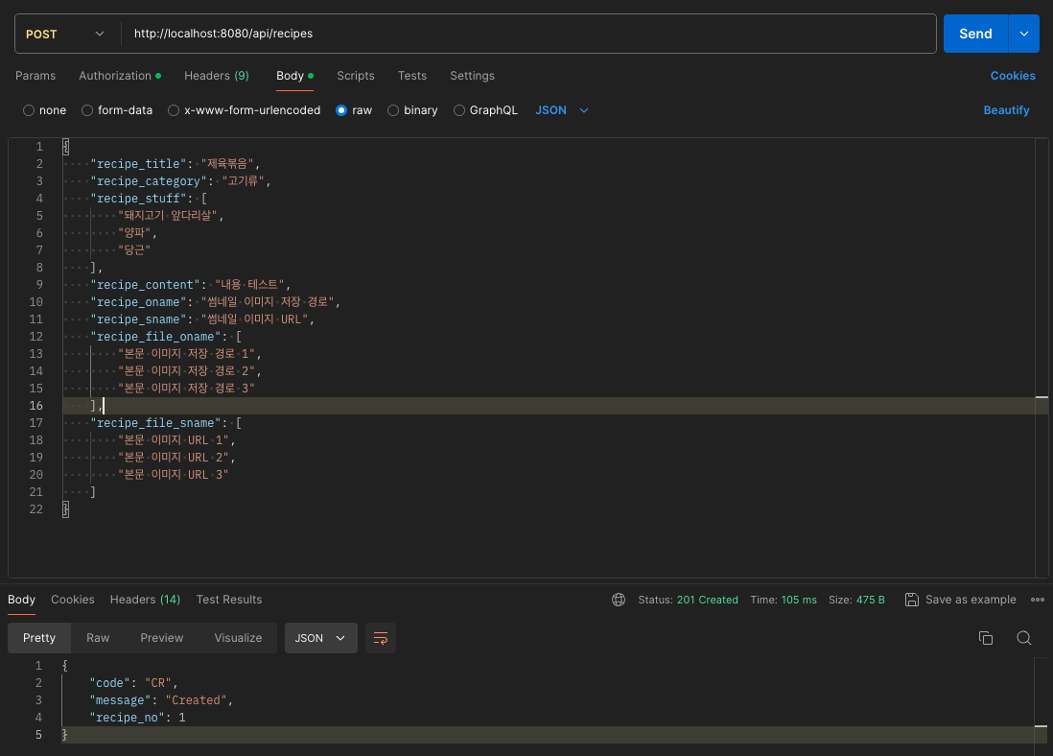The image size is (1053, 756).
Task: Select the response Body tab
Action: point(21,600)
